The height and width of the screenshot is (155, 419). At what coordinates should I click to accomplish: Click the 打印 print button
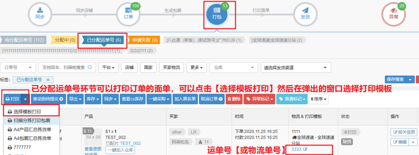pyautogui.click(x=12, y=99)
